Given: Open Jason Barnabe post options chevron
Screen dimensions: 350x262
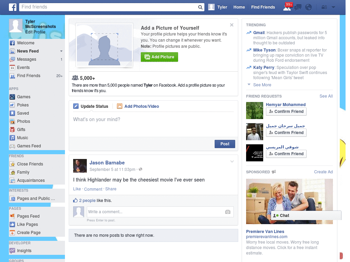Looking at the screenshot, I should coord(232,161).
